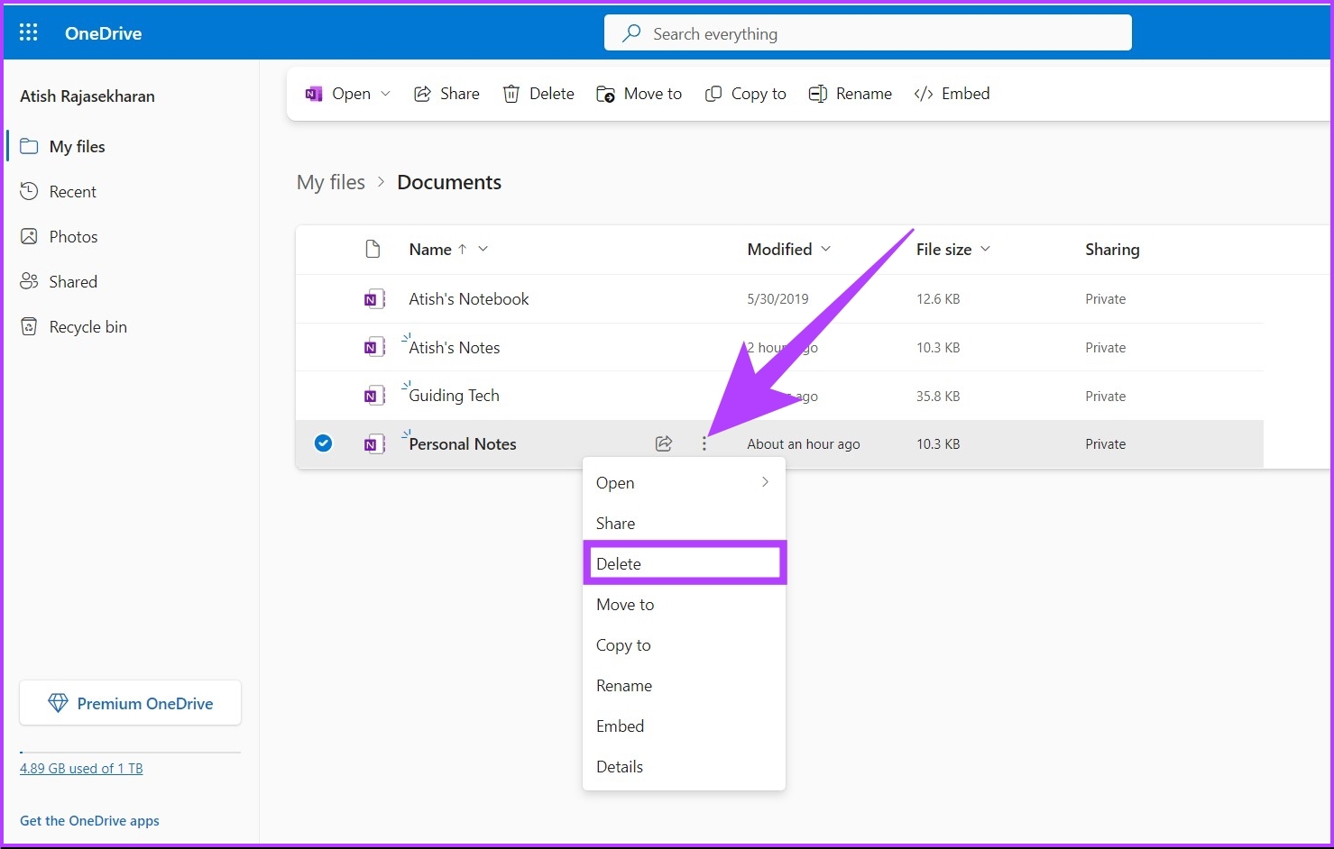Open the app launcher waffle icon

[x=28, y=32]
